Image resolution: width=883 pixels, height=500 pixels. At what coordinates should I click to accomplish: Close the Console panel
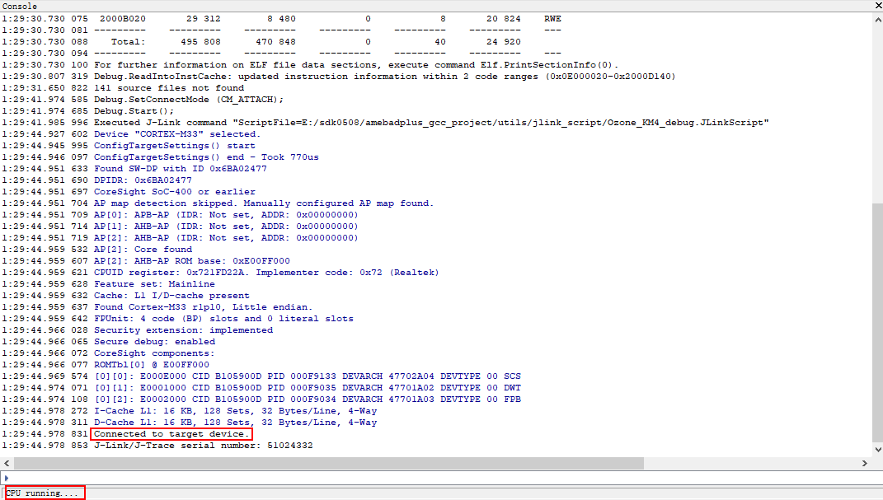coord(876,6)
